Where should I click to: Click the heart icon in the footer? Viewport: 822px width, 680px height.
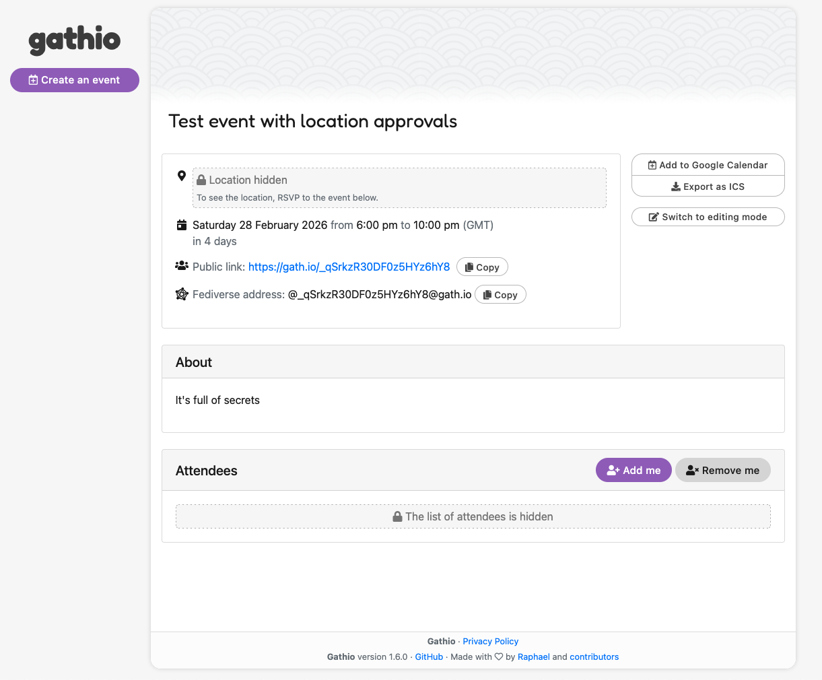pos(500,656)
